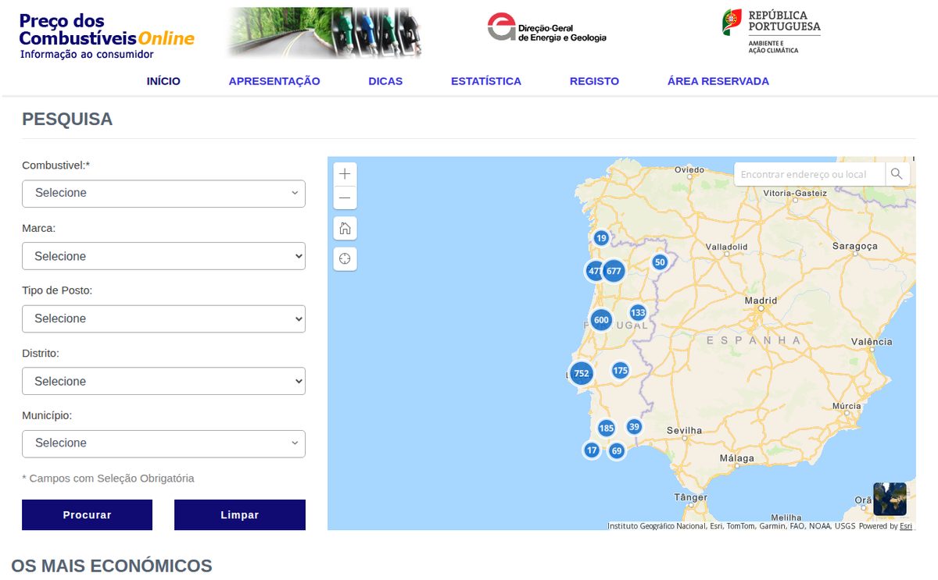Choose a Distrito from dropdown

pos(163,381)
